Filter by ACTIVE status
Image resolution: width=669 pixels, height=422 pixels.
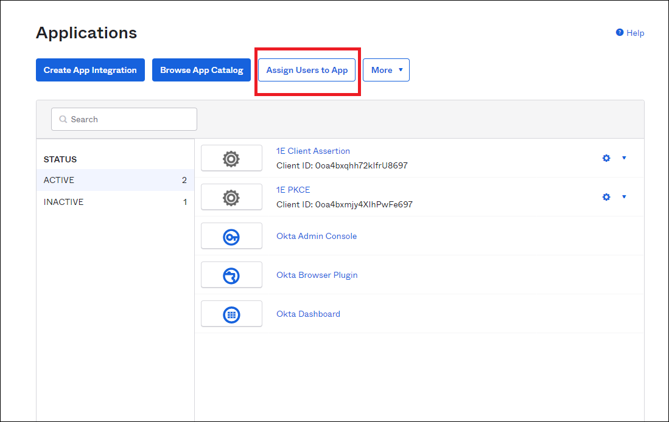[114, 180]
